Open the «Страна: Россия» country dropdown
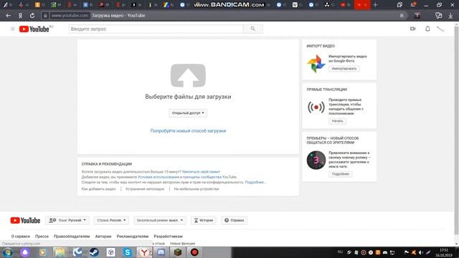Image resolution: width=459 pixels, height=258 pixels. [x=111, y=220]
